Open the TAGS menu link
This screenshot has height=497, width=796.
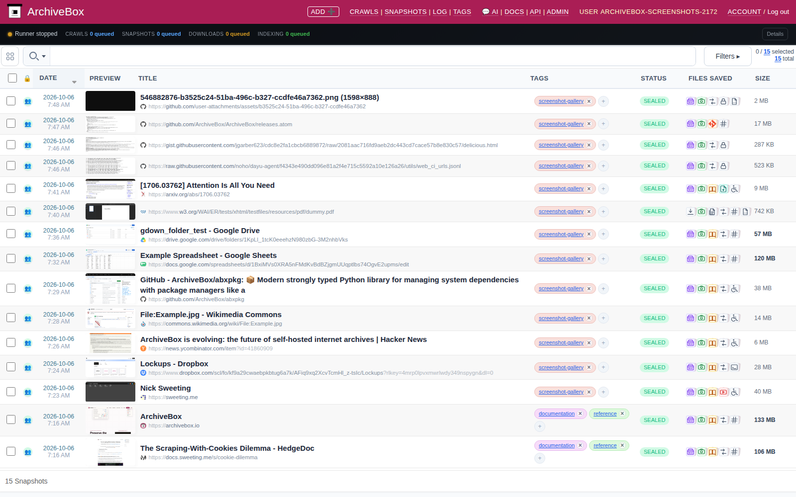pyautogui.click(x=462, y=11)
